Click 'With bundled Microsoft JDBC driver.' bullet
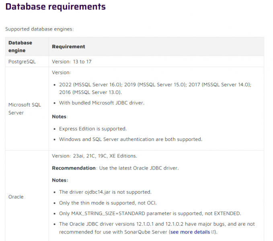Image resolution: width=273 pixels, height=241 pixels. [102, 103]
